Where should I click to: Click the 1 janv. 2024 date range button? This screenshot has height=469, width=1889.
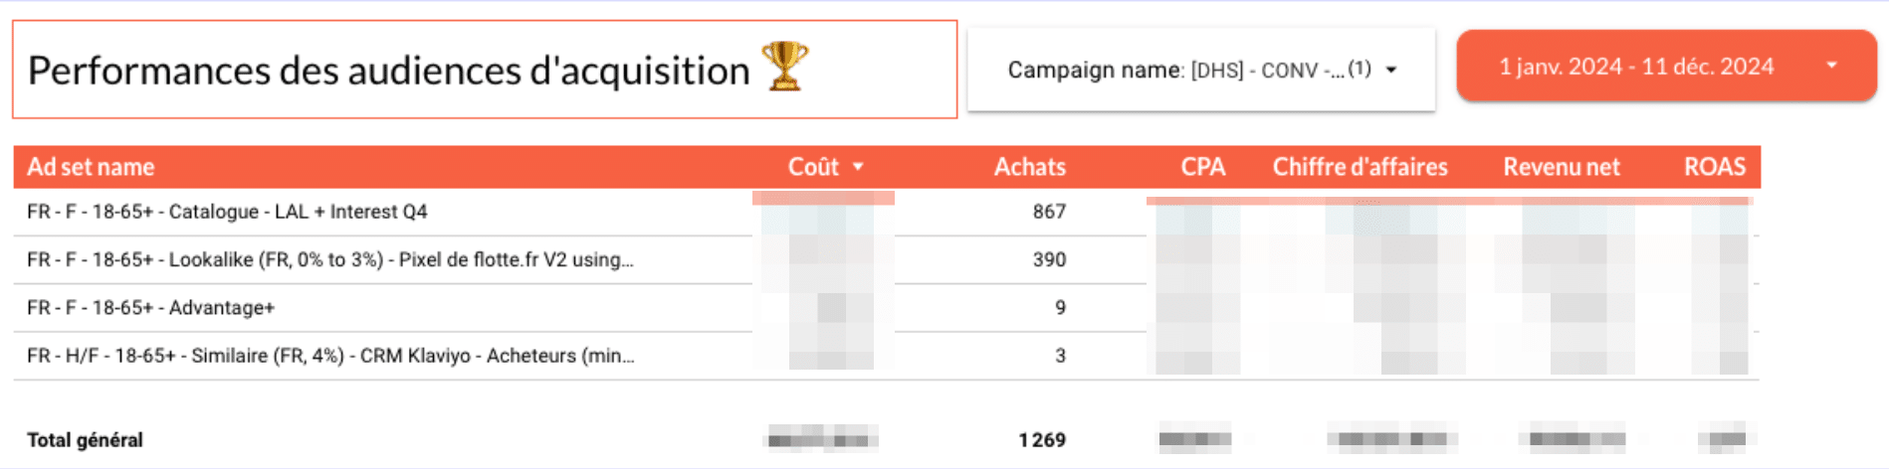pos(1667,66)
